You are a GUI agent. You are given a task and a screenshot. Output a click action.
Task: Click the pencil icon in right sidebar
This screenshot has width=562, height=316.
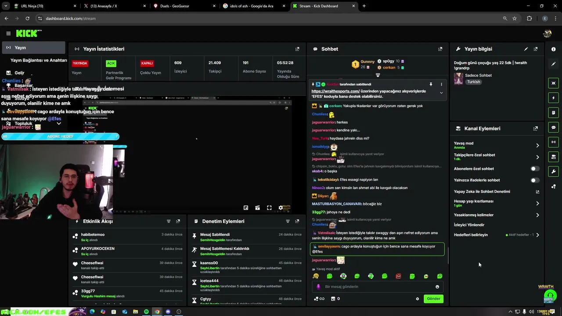[554, 64]
